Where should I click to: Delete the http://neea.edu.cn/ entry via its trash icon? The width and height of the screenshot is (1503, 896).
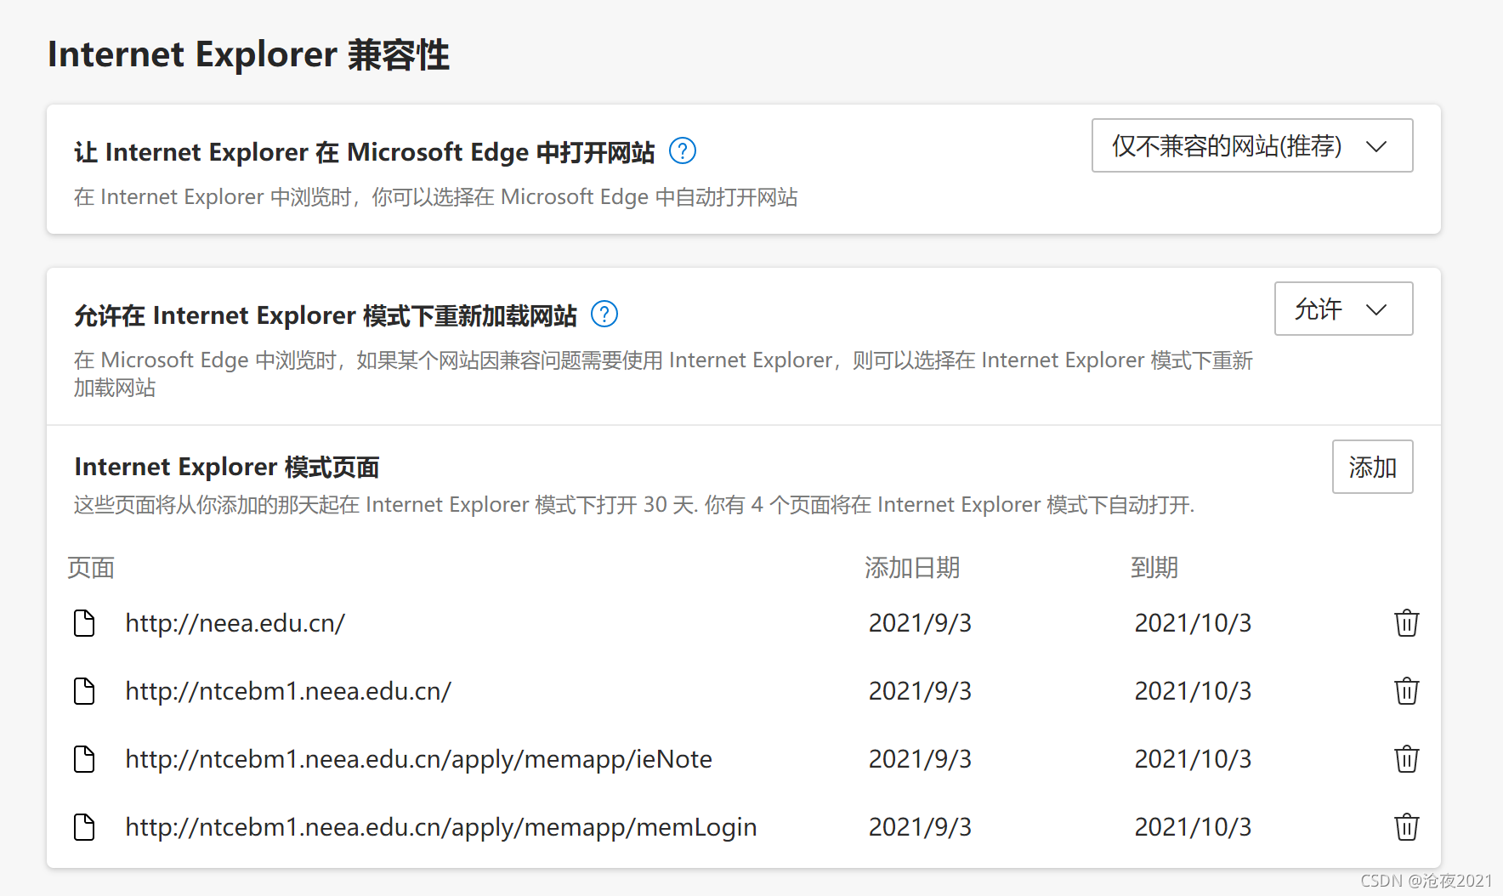point(1407,623)
